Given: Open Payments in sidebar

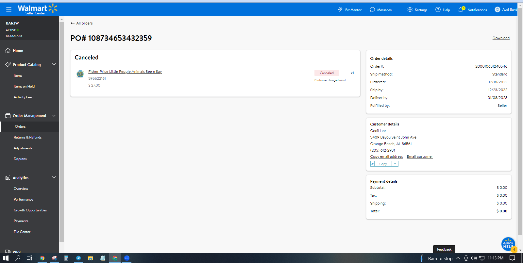Looking at the screenshot, I should [x=21, y=221].
